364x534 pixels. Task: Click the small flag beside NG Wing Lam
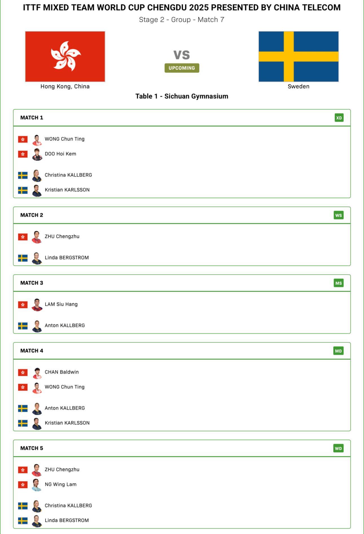click(23, 485)
